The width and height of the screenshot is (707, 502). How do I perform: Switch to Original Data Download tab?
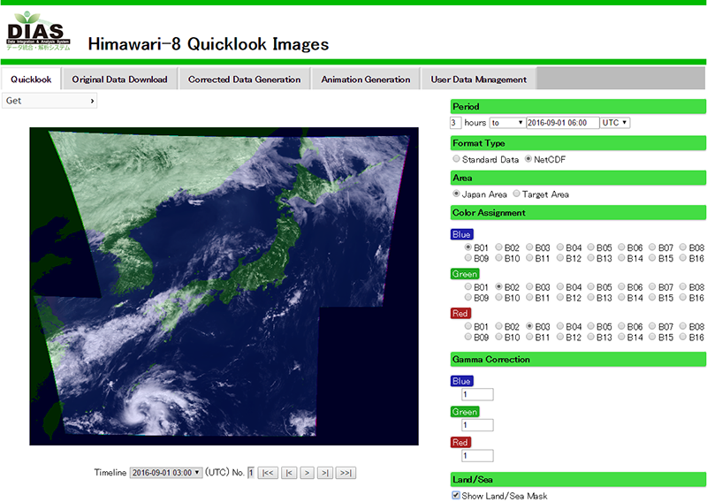(x=119, y=80)
